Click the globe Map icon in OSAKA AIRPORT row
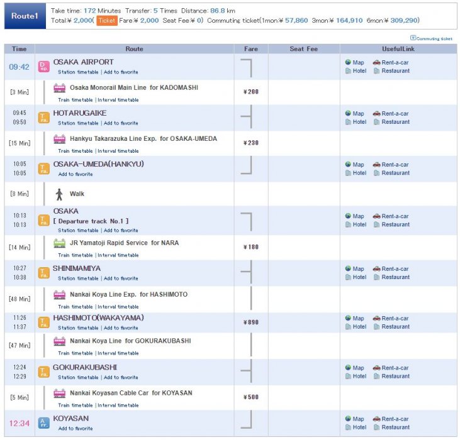Image resolution: width=460 pixels, height=440 pixels. click(x=348, y=62)
